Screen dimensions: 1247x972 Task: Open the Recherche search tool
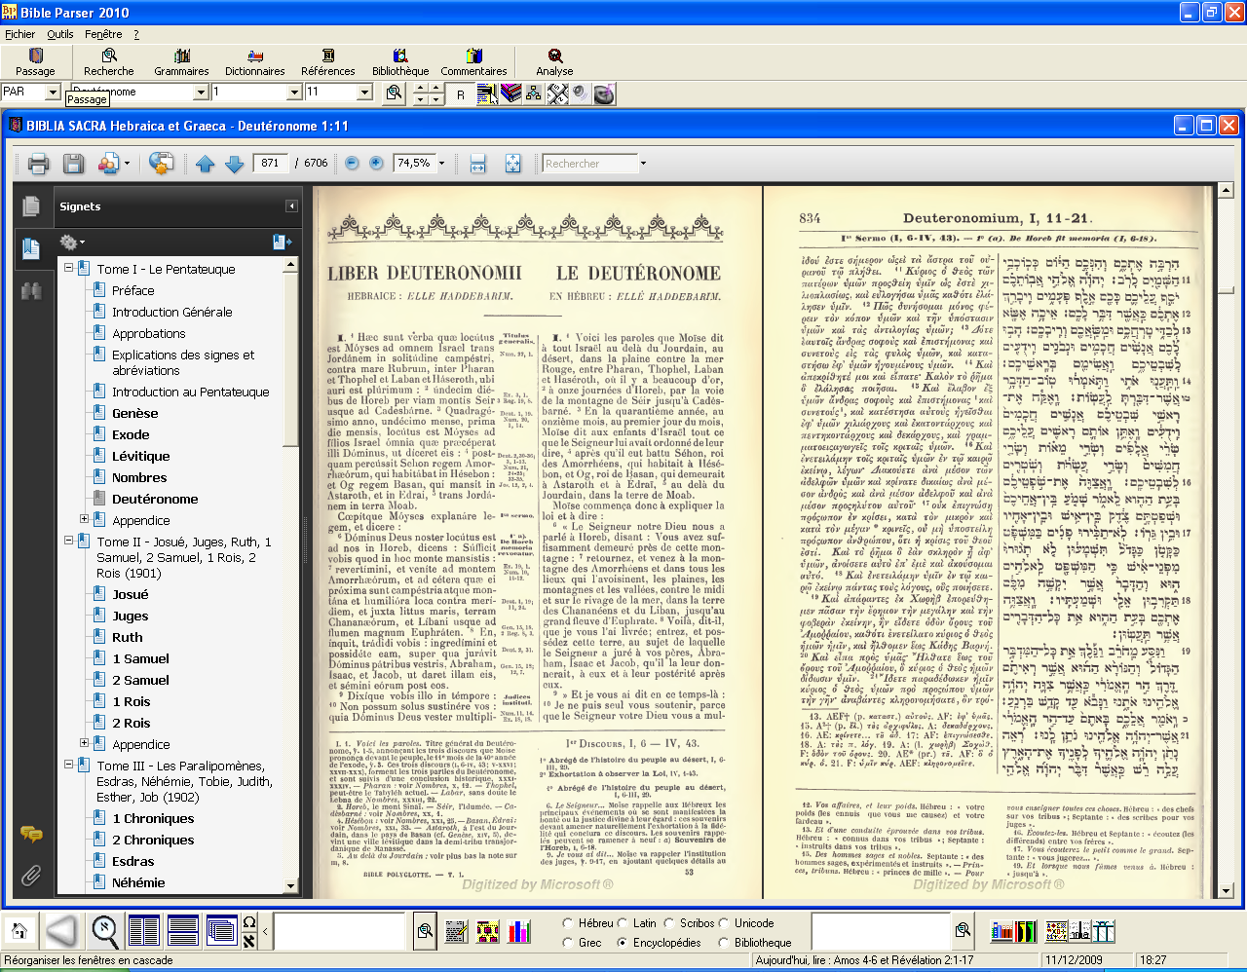tap(109, 62)
